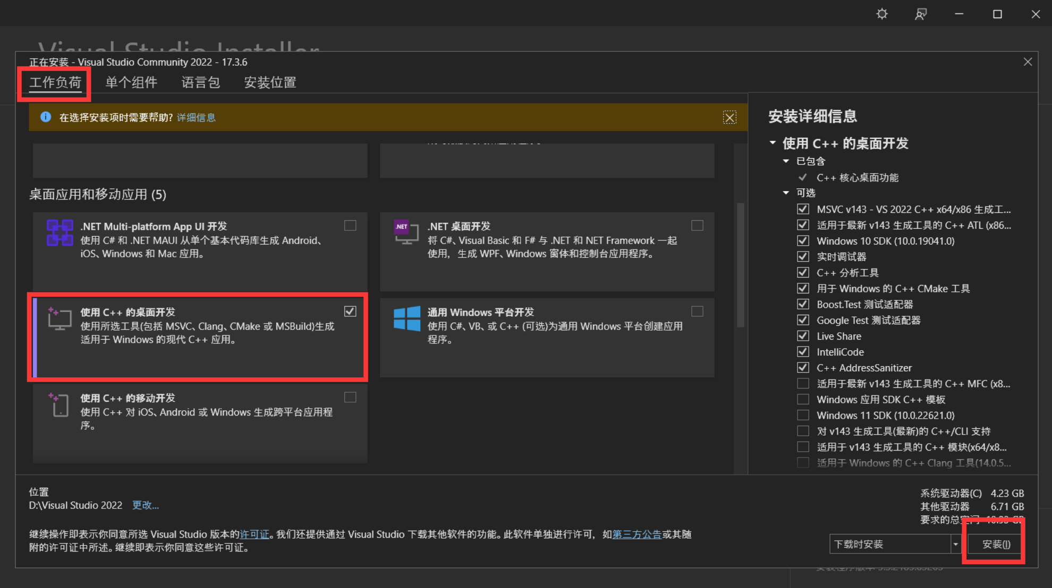Select the 通用 Windows 平台开发 workload card
The height and width of the screenshot is (588, 1052).
point(547,338)
